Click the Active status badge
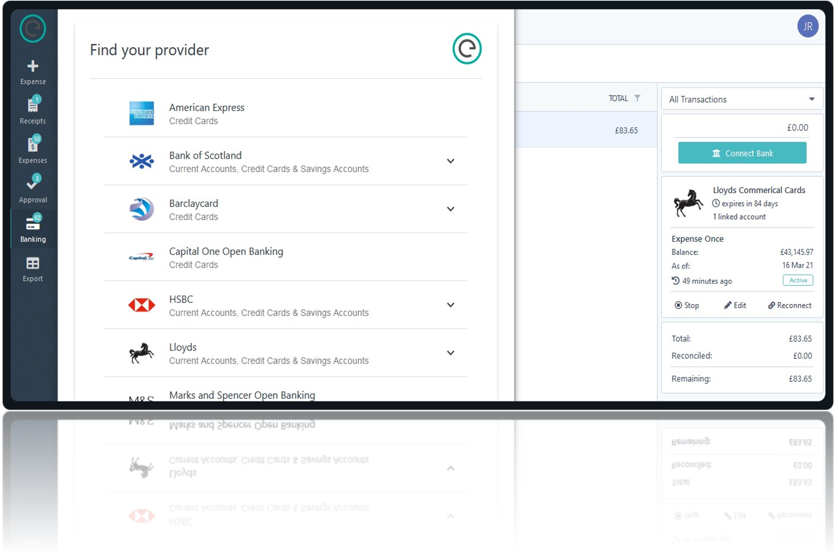The height and width of the screenshot is (557, 838). [798, 280]
